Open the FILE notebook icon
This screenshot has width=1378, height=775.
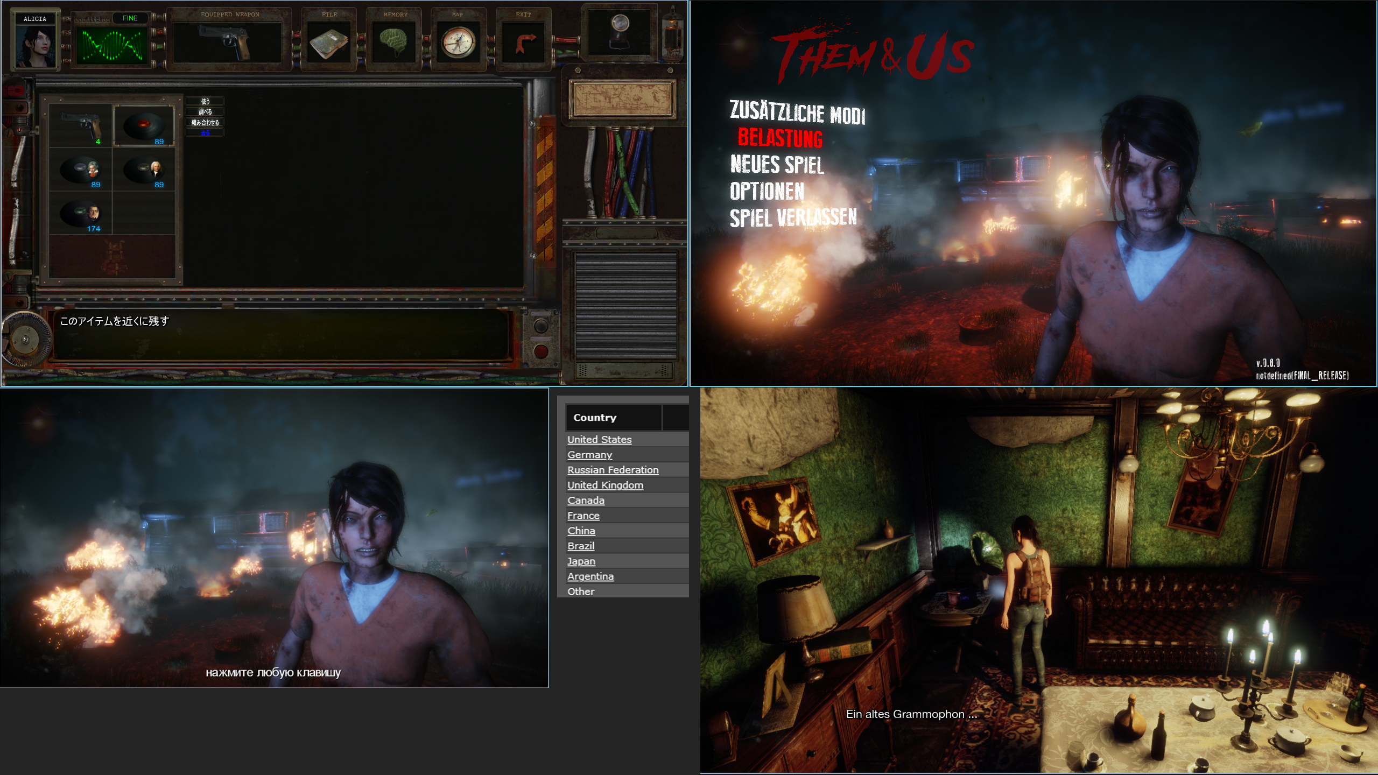pos(329,43)
